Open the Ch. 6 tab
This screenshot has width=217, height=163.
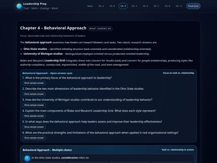pyautogui.click(x=145, y=6)
